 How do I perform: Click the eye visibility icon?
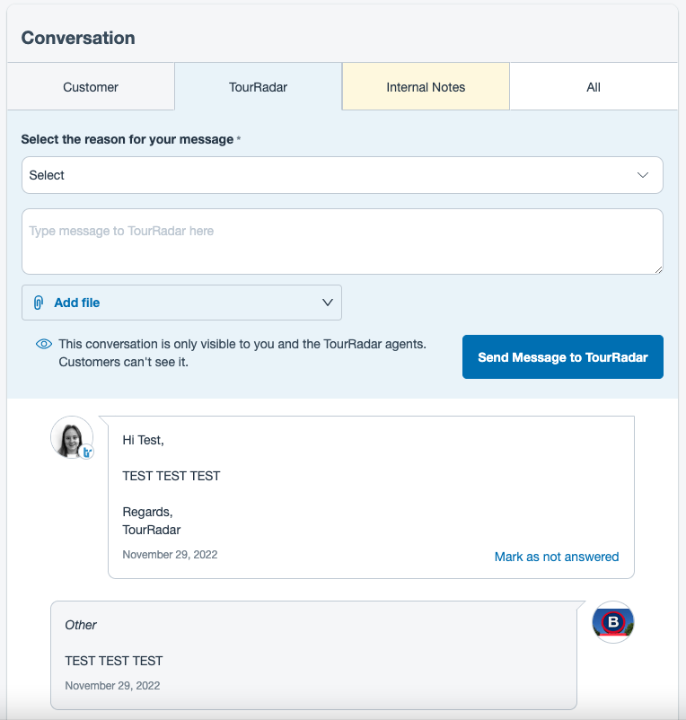point(43,344)
